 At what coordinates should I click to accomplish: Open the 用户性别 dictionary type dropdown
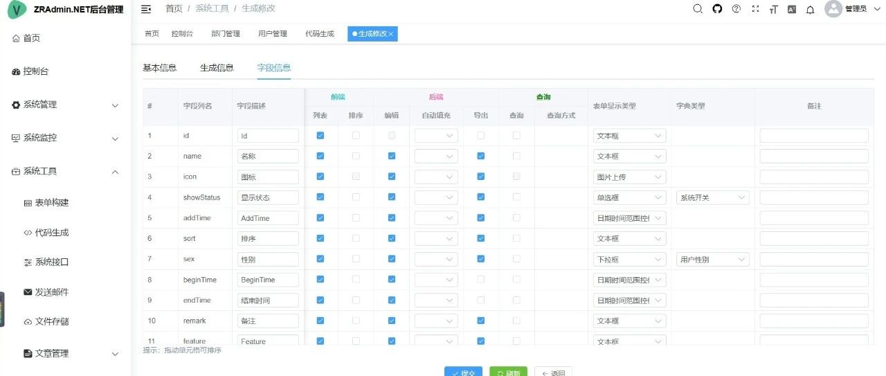click(x=713, y=260)
